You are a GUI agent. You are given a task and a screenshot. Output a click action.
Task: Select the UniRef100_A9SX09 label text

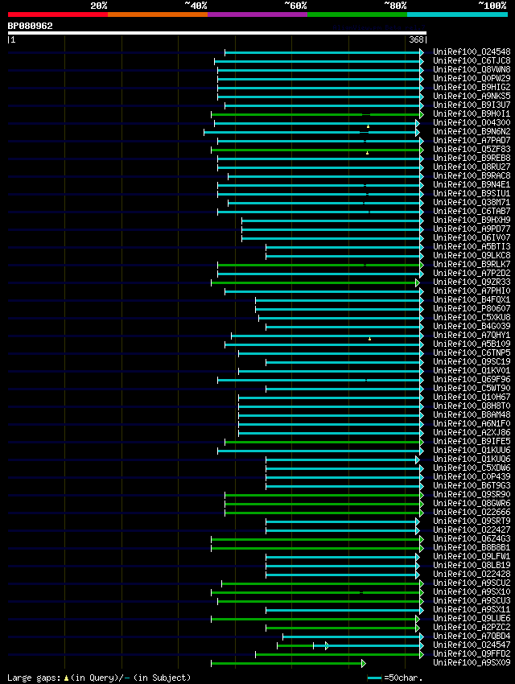click(472, 662)
